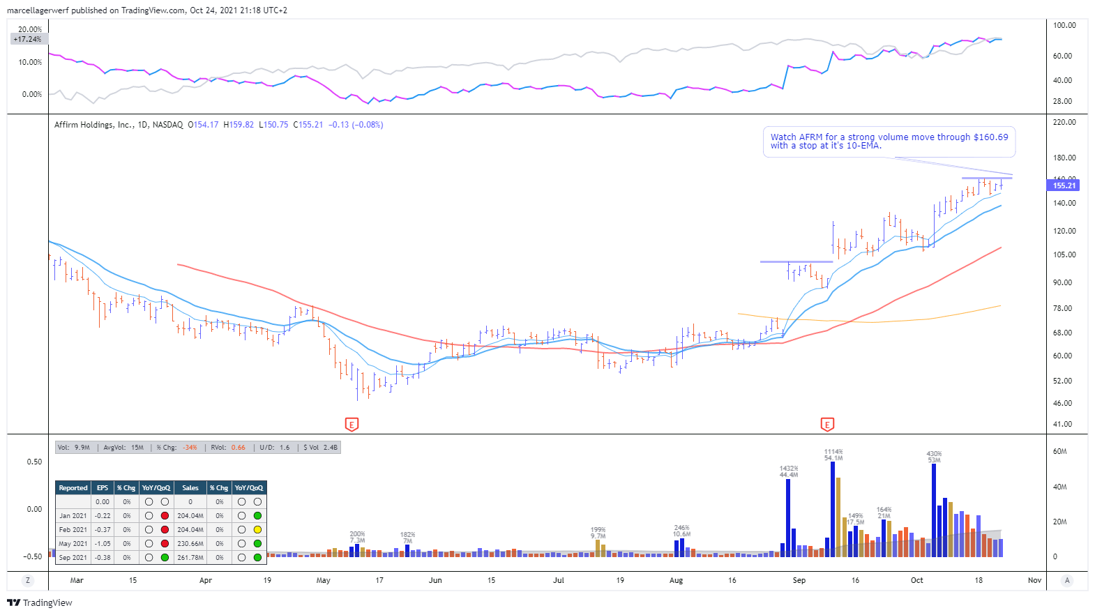Select the May 2021 table row label
The height and width of the screenshot is (615, 1095).
point(73,544)
